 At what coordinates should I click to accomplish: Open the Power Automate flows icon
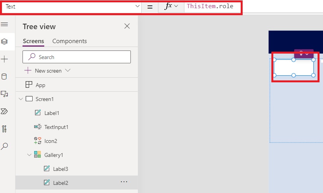click(x=4, y=111)
